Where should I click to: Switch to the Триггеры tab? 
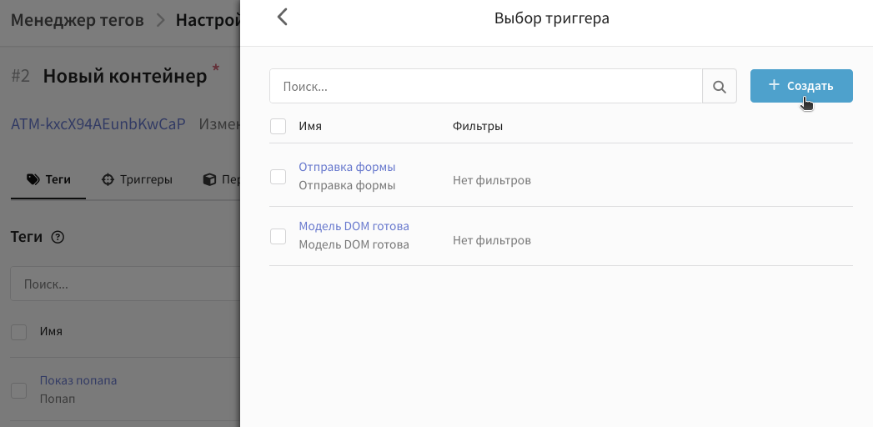point(137,179)
